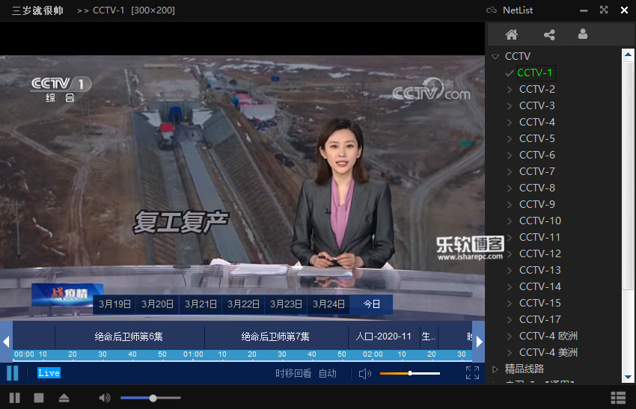Expand the CCTV-2 entry arrow
Screen dimensions: 636x409
click(510, 89)
